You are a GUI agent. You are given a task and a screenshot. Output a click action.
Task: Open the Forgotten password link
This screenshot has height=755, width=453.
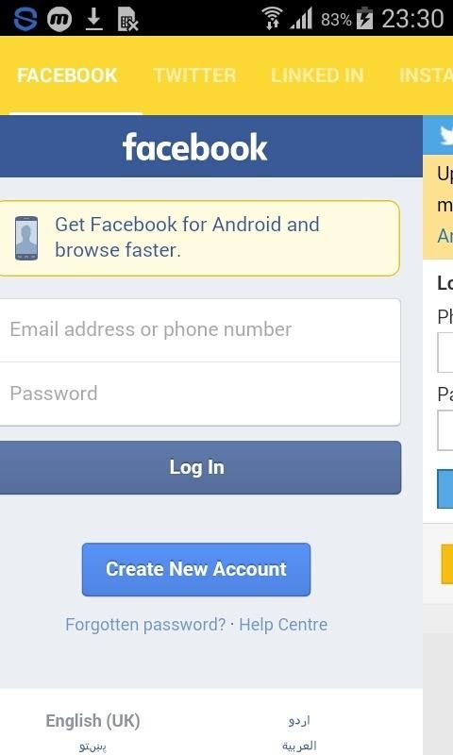pos(145,625)
